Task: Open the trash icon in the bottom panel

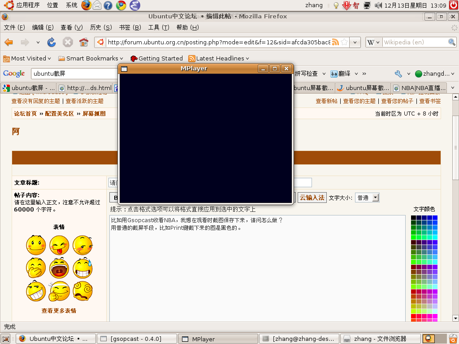Action: tap(453, 339)
